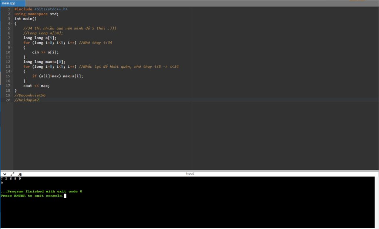
Task: Click the declaration "long long a[5];"
Action: click(x=40, y=38)
